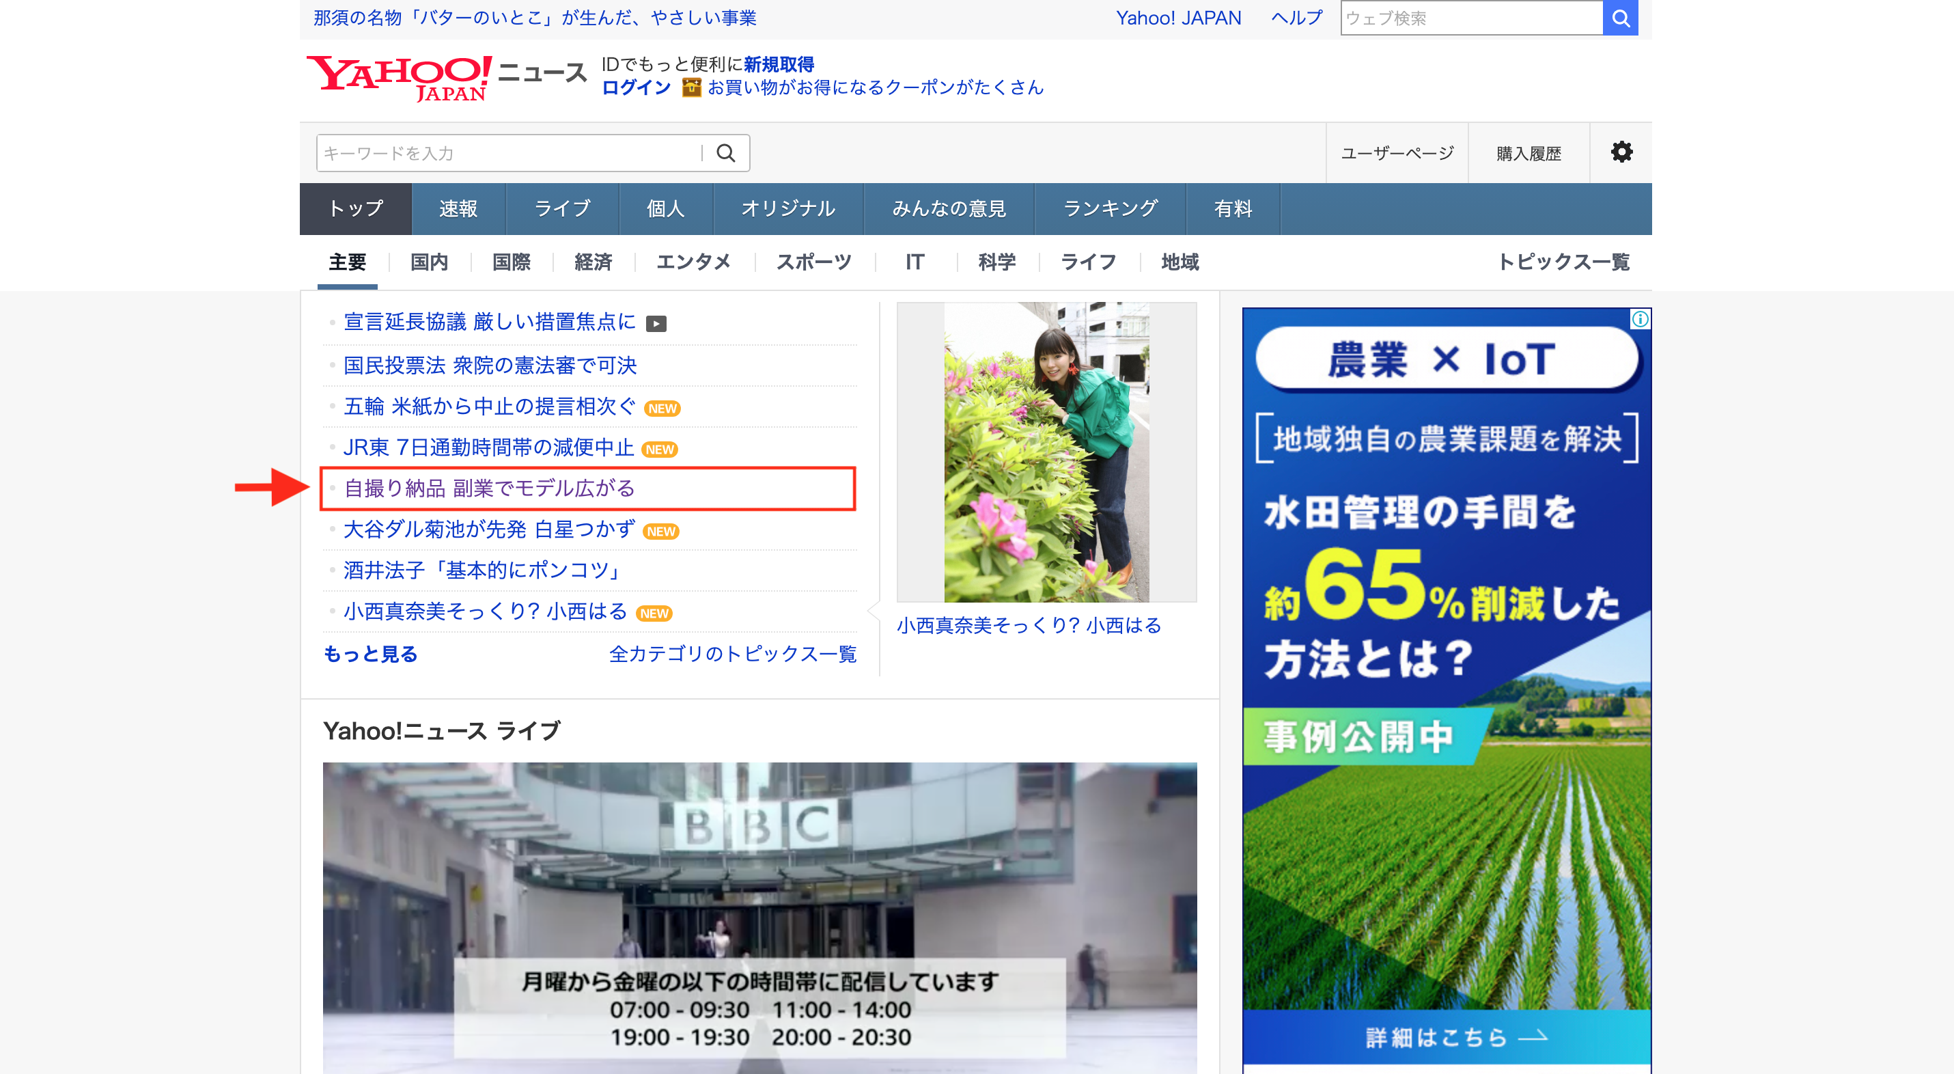Click the keyword search magnifier icon
1954x1074 pixels.
click(725, 153)
